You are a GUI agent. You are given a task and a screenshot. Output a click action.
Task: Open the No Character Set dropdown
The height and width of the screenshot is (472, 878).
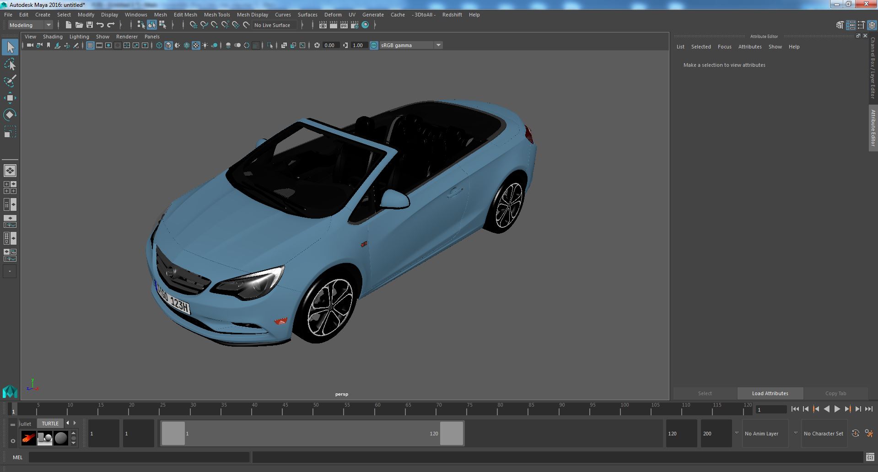pyautogui.click(x=824, y=433)
